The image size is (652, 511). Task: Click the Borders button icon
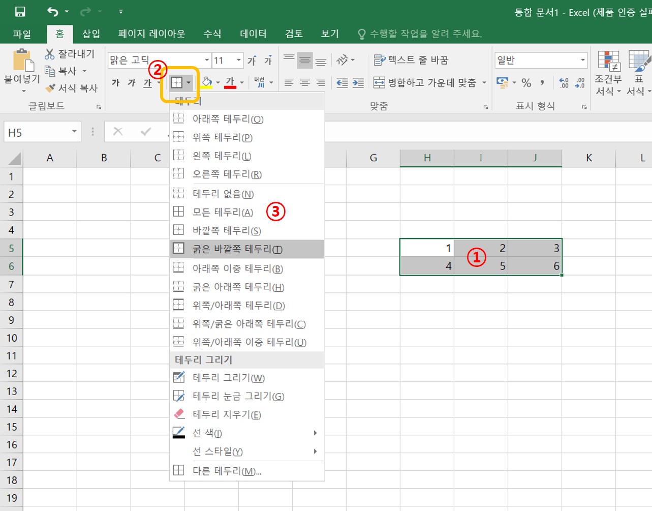(177, 82)
